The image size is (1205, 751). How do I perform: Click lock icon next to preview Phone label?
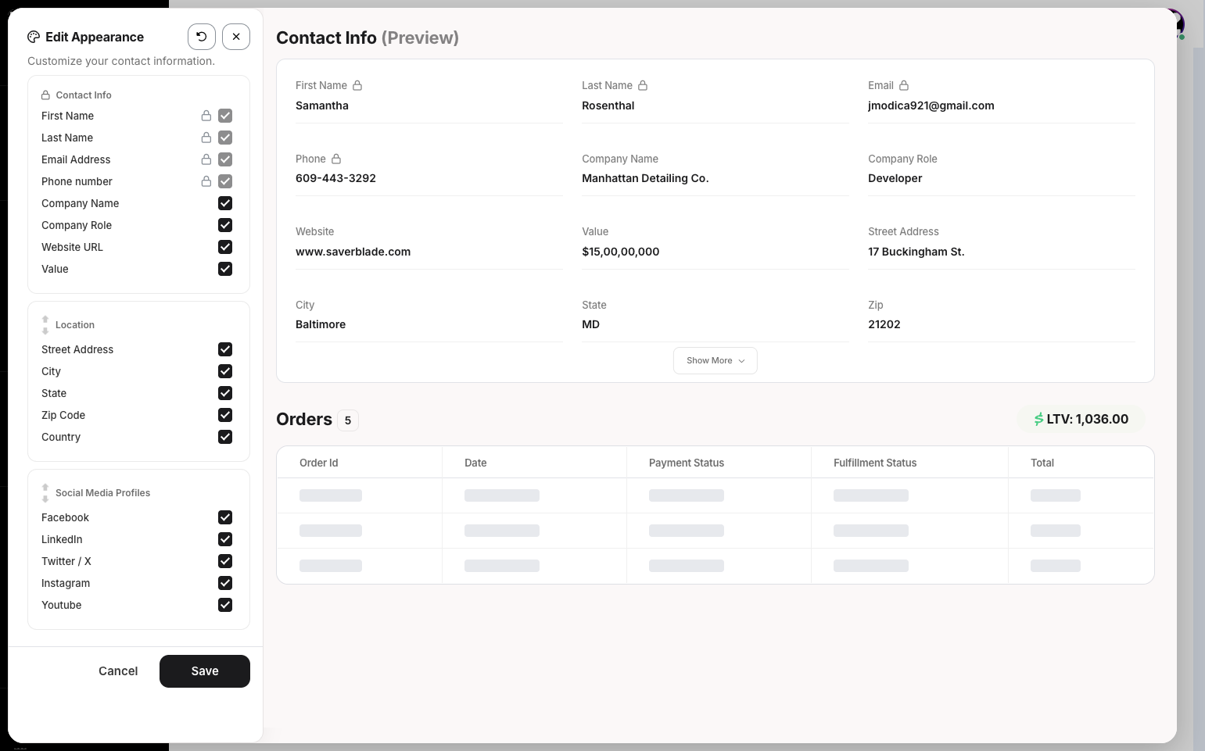(336, 159)
